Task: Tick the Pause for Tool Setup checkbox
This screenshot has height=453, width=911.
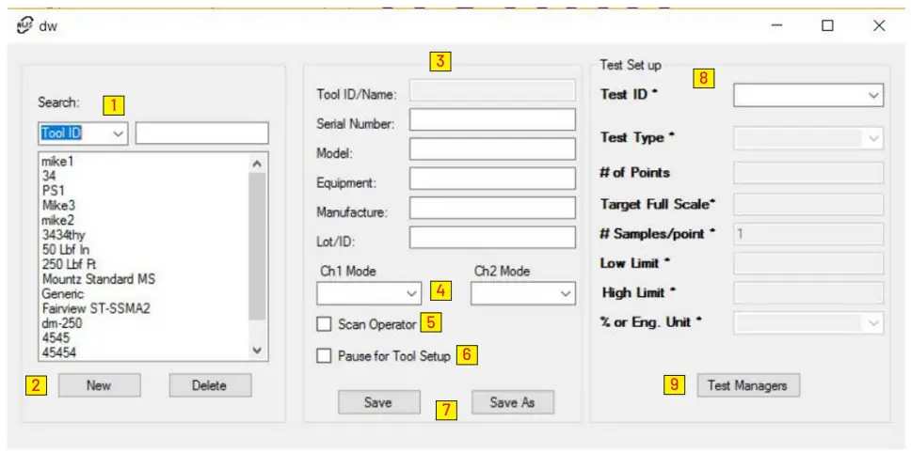Action: [x=324, y=355]
